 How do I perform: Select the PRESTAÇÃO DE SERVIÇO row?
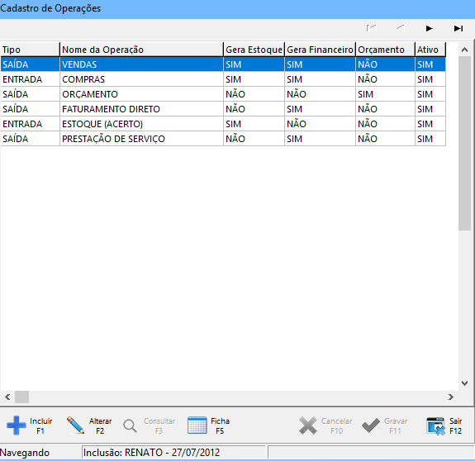point(223,139)
